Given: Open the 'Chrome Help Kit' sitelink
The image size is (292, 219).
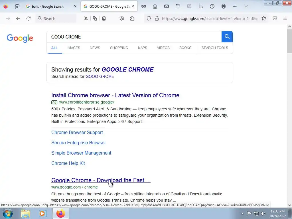Looking at the screenshot, I should (x=68, y=163).
